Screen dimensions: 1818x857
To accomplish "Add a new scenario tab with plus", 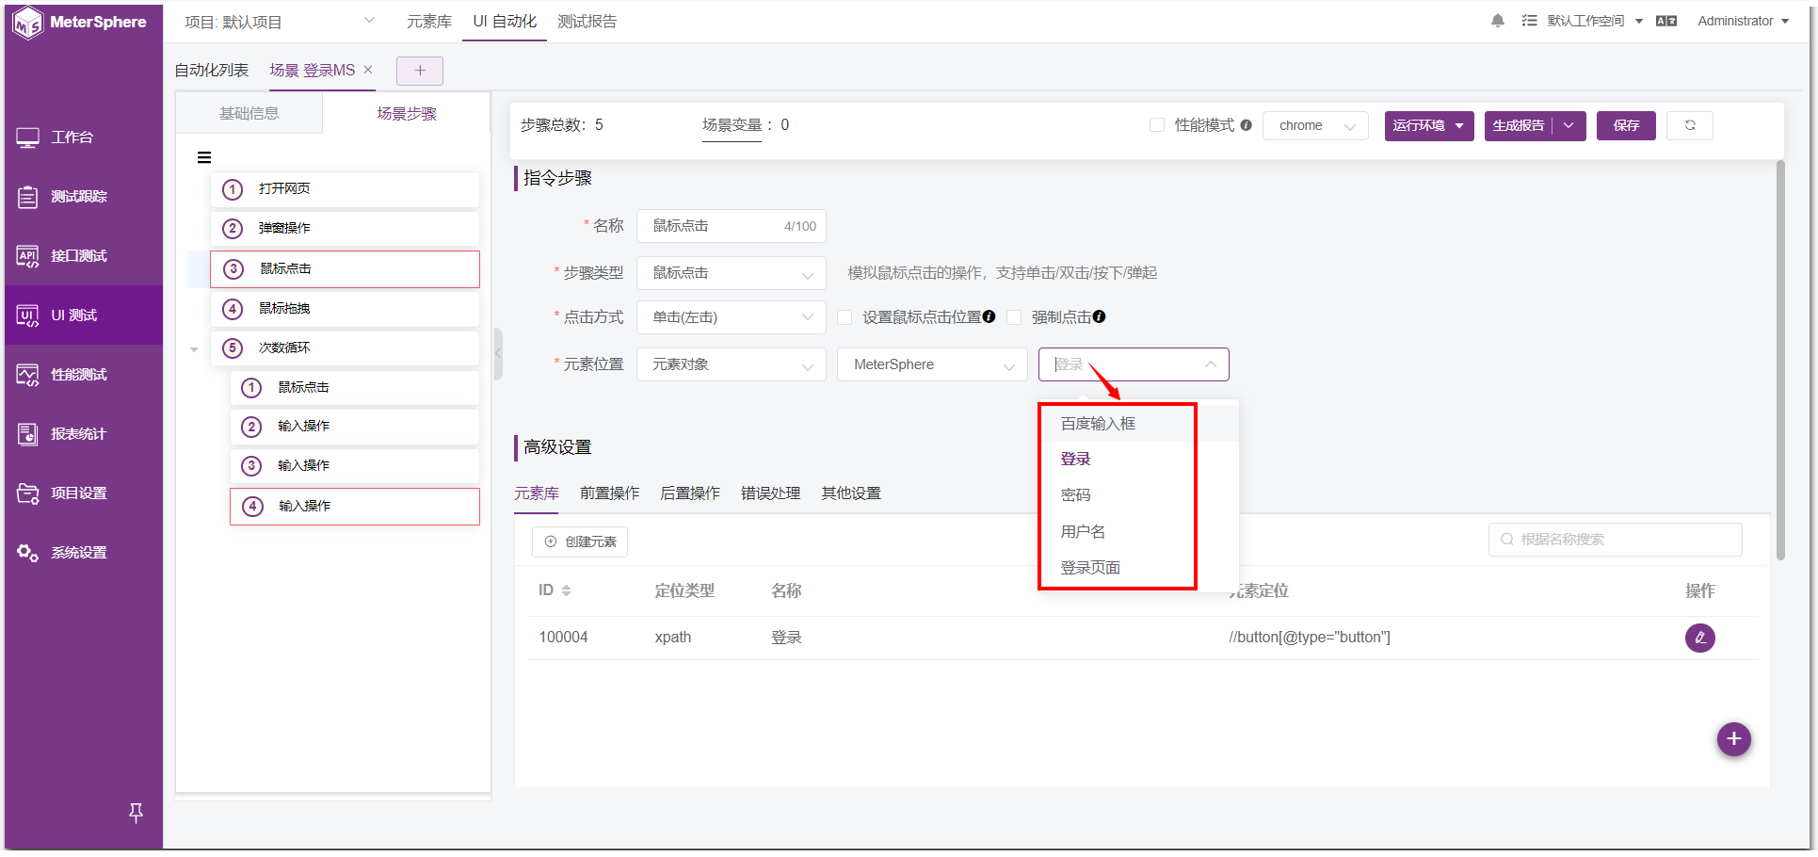I will pyautogui.click(x=420, y=71).
